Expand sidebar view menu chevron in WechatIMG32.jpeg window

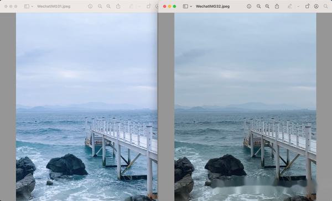[191, 7]
